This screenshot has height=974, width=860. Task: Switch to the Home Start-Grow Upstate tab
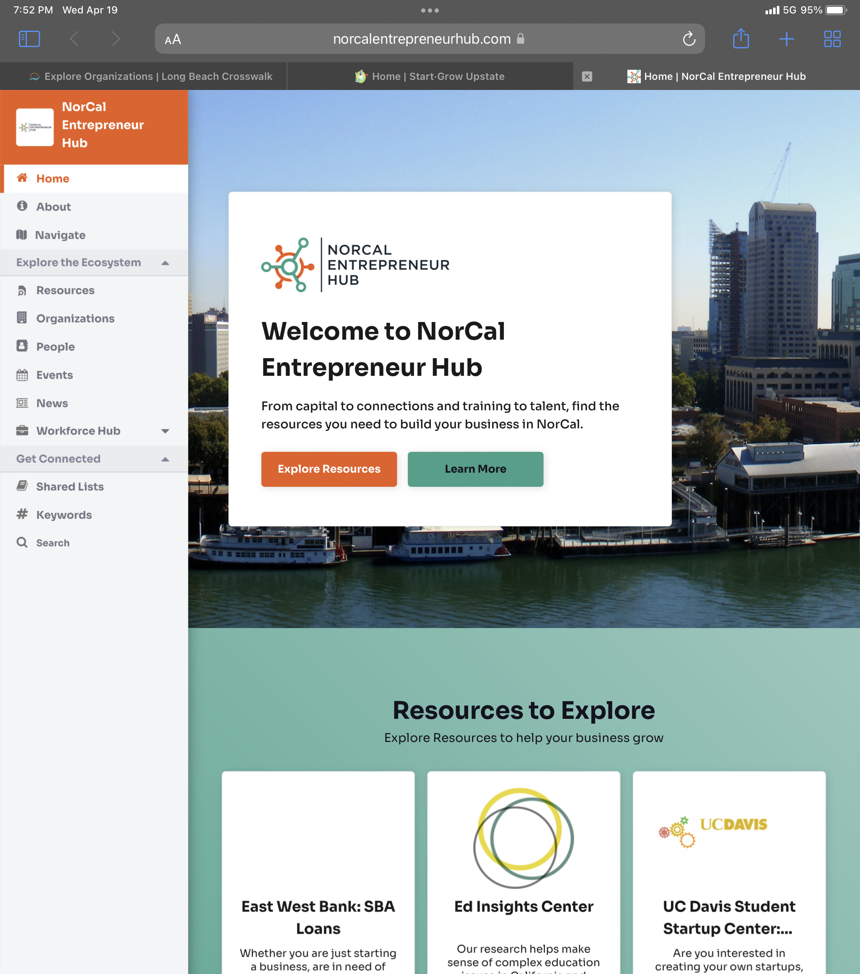point(430,76)
